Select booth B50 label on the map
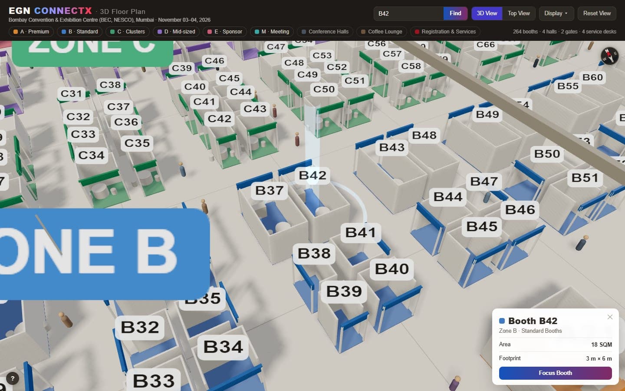Image resolution: width=625 pixels, height=391 pixels. (x=547, y=154)
